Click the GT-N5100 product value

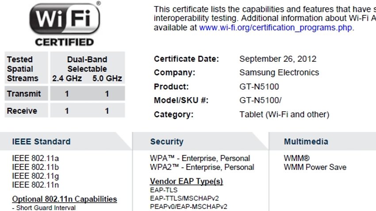[x=259, y=87]
